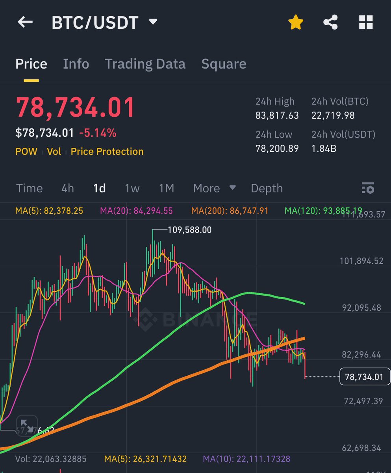Screen dimensions: 391x473
Task: Tap the Vol tag
Action: coord(54,152)
